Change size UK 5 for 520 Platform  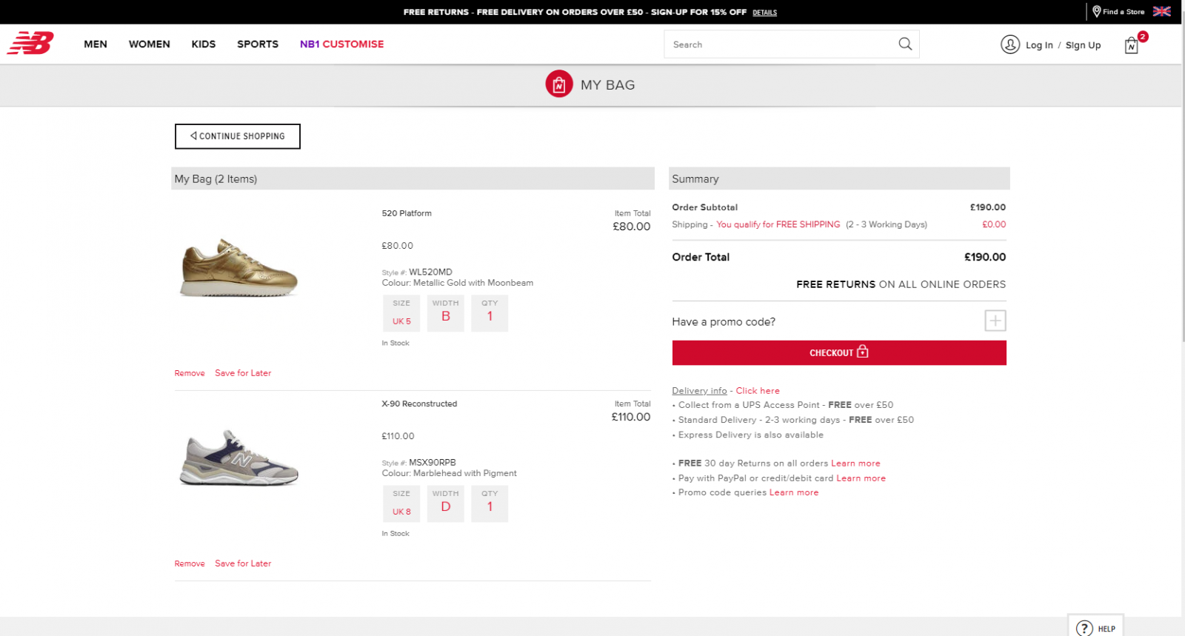401,313
